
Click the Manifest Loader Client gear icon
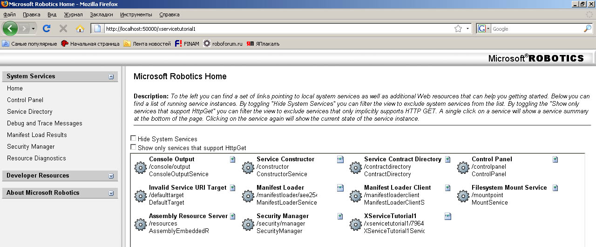[x=356, y=196]
